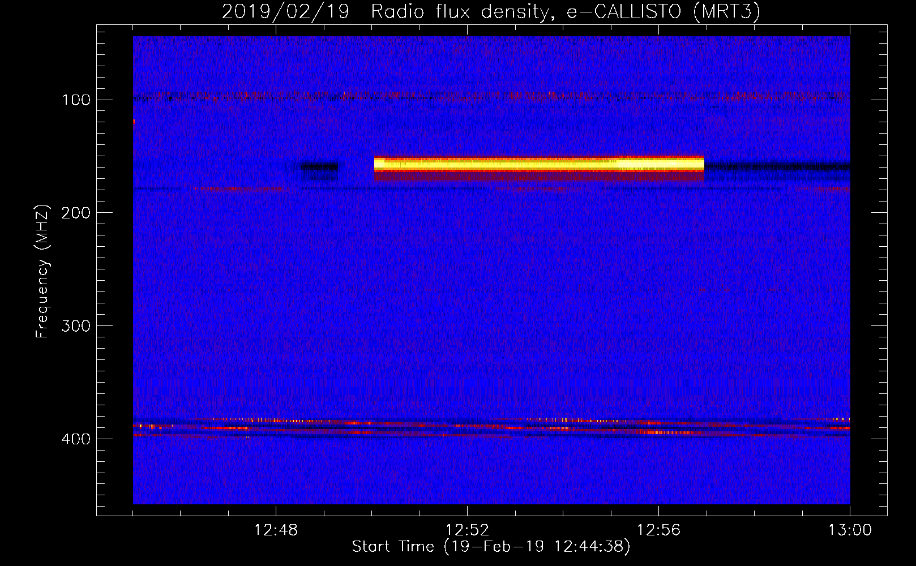This screenshot has height=566, width=916.
Task: Click the '12:48' time tick label
Action: click(x=276, y=530)
